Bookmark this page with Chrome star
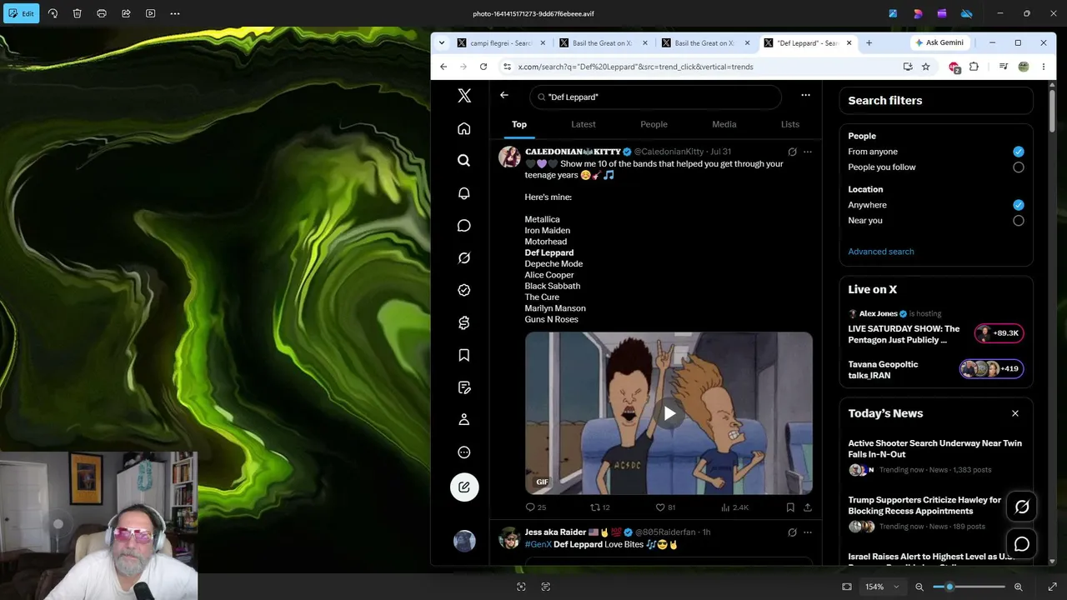 click(x=925, y=67)
